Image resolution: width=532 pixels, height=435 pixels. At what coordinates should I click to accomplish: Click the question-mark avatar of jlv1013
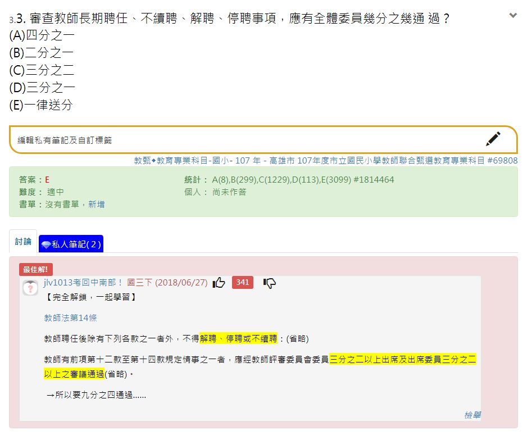click(x=31, y=287)
